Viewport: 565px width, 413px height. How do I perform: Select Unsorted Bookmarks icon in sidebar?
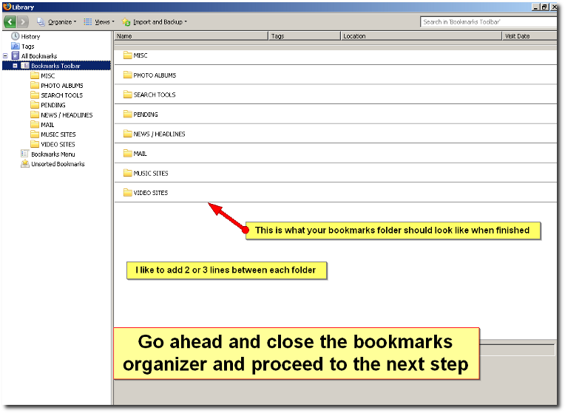click(24, 163)
